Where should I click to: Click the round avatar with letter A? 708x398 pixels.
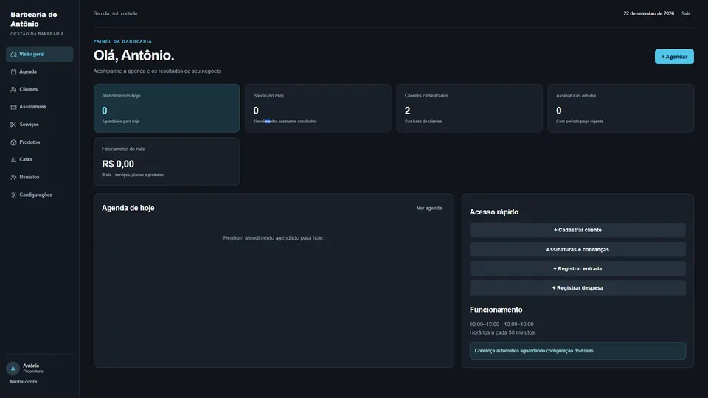tap(13, 369)
